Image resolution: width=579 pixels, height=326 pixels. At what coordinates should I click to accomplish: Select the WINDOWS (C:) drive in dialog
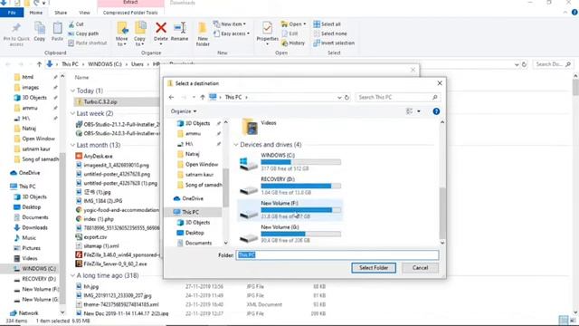click(289, 162)
